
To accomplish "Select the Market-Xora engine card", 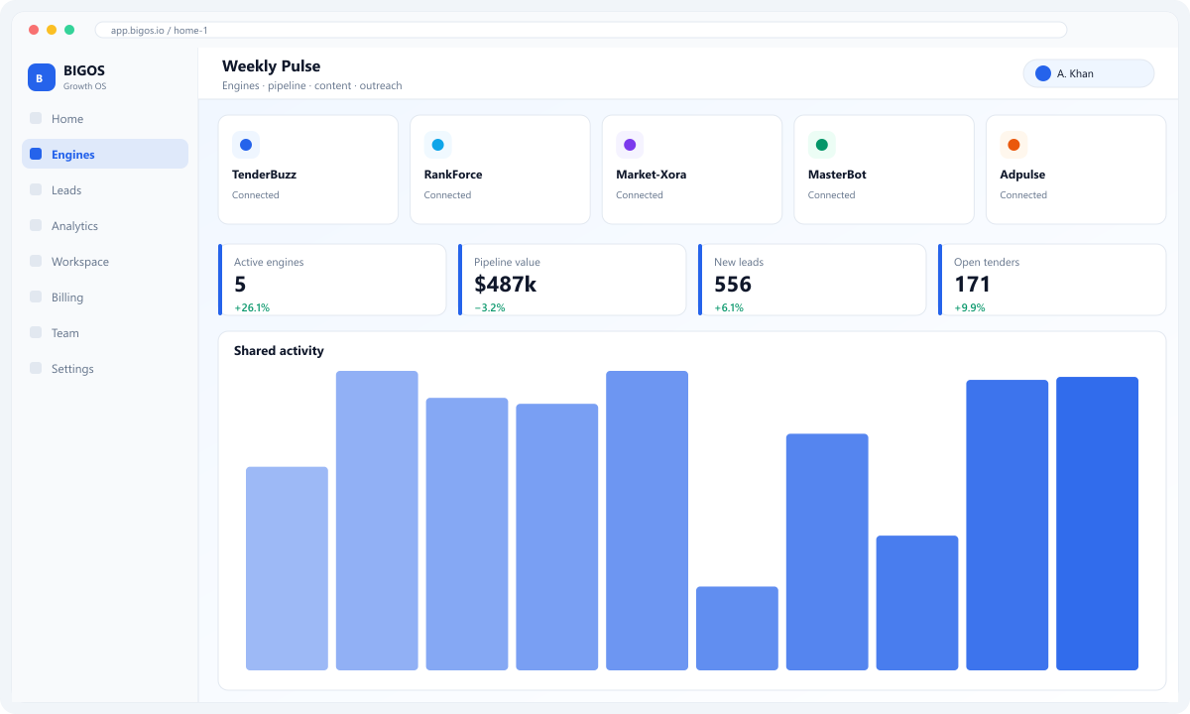I will pos(692,170).
